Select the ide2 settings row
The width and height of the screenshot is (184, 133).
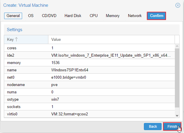[x=89, y=55]
